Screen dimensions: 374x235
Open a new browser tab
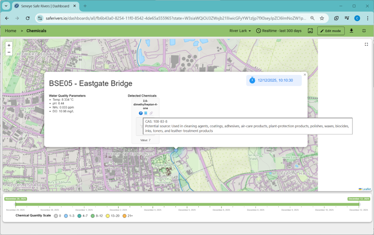tap(85, 6)
